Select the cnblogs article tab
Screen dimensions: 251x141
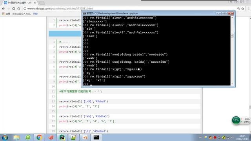20,3
